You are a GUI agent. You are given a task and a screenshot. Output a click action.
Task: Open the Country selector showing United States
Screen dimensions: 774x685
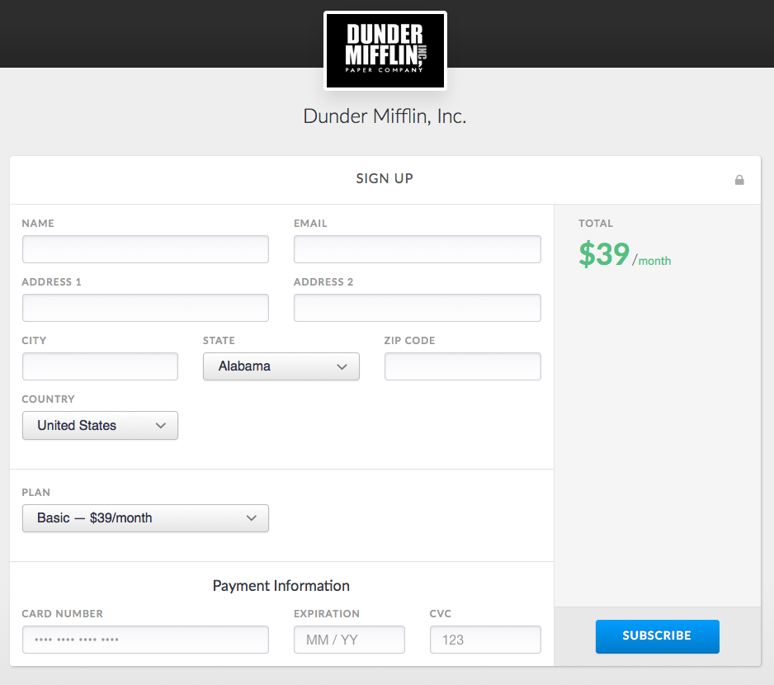[100, 425]
